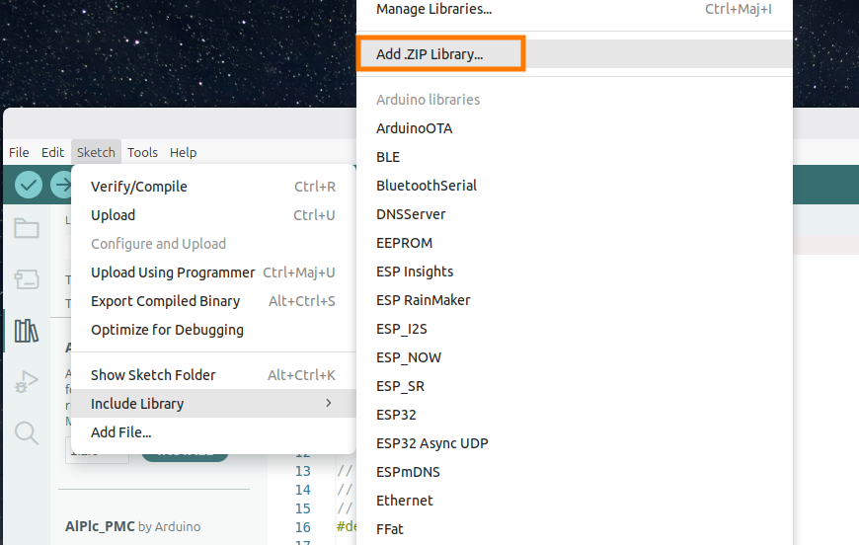Click Add File menu item

click(x=120, y=431)
